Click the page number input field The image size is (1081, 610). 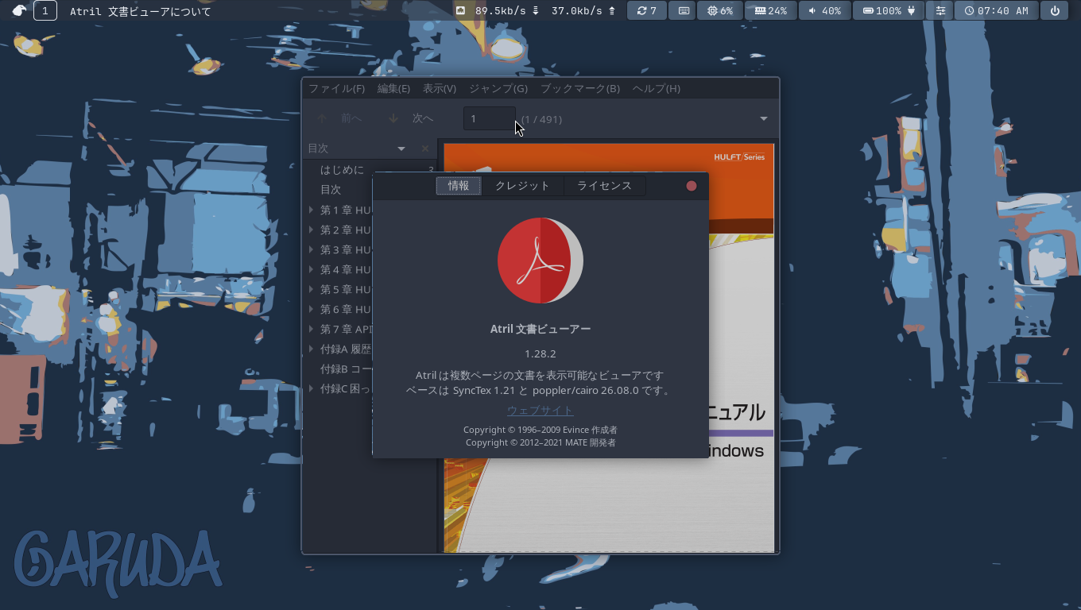(490, 118)
